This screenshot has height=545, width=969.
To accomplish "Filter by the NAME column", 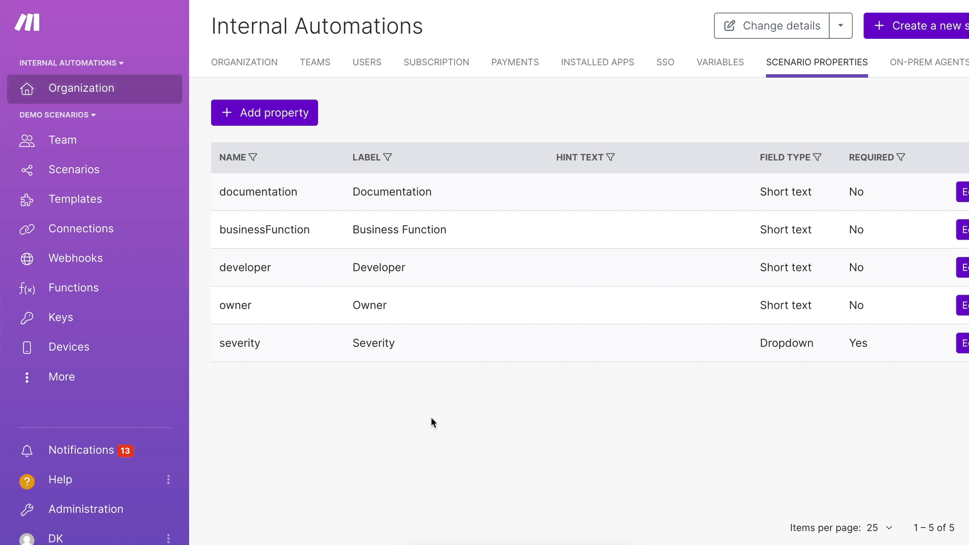I will click(253, 157).
